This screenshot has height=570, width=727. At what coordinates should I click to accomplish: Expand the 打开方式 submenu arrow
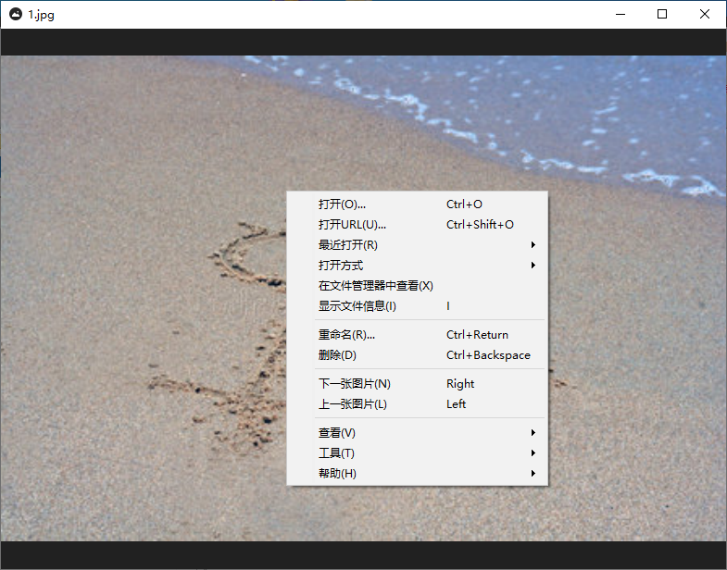(533, 266)
